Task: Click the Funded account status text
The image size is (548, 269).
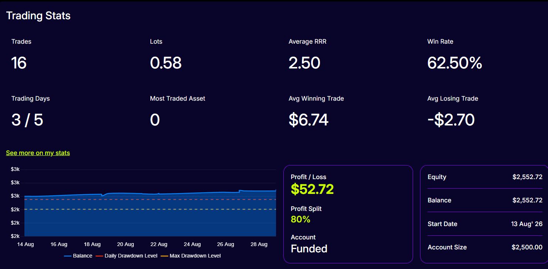Action: pyautogui.click(x=309, y=249)
